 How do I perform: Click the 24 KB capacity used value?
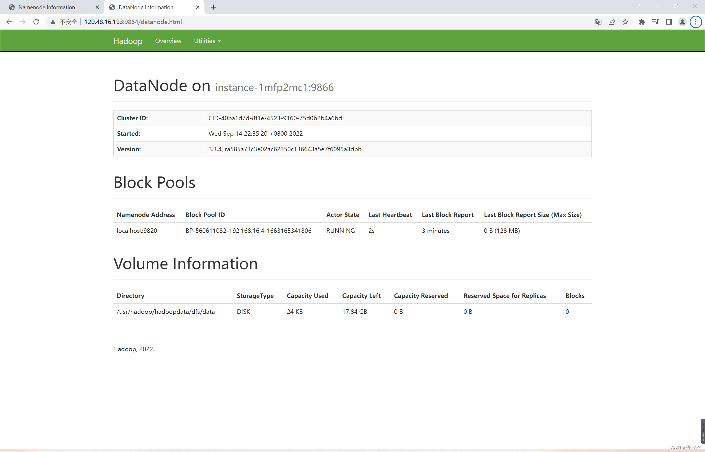tap(295, 312)
